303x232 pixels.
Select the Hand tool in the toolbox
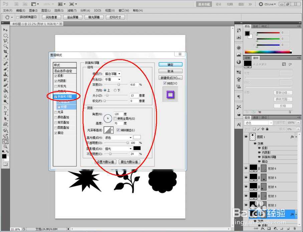pyautogui.click(x=6, y=141)
